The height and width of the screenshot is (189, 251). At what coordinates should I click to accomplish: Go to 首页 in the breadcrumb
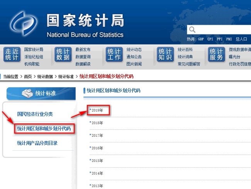coord(28,77)
